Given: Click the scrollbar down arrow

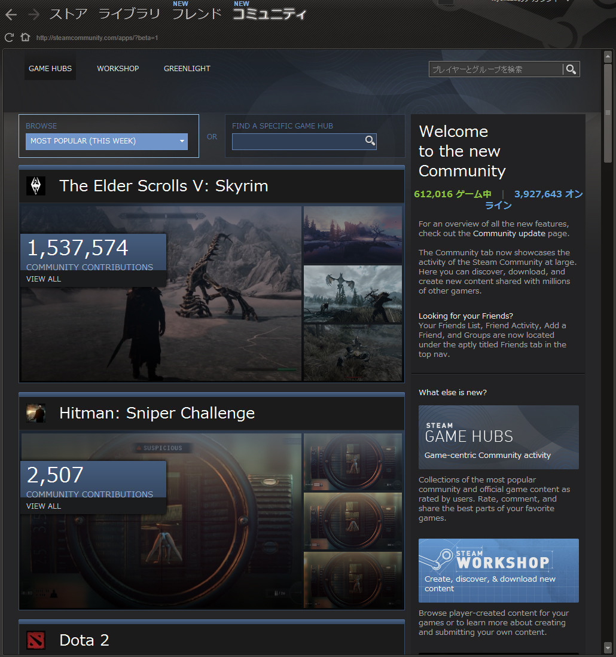Looking at the screenshot, I should coord(608,648).
